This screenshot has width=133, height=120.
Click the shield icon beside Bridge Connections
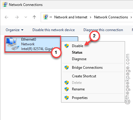pyautogui.click(x=67, y=68)
